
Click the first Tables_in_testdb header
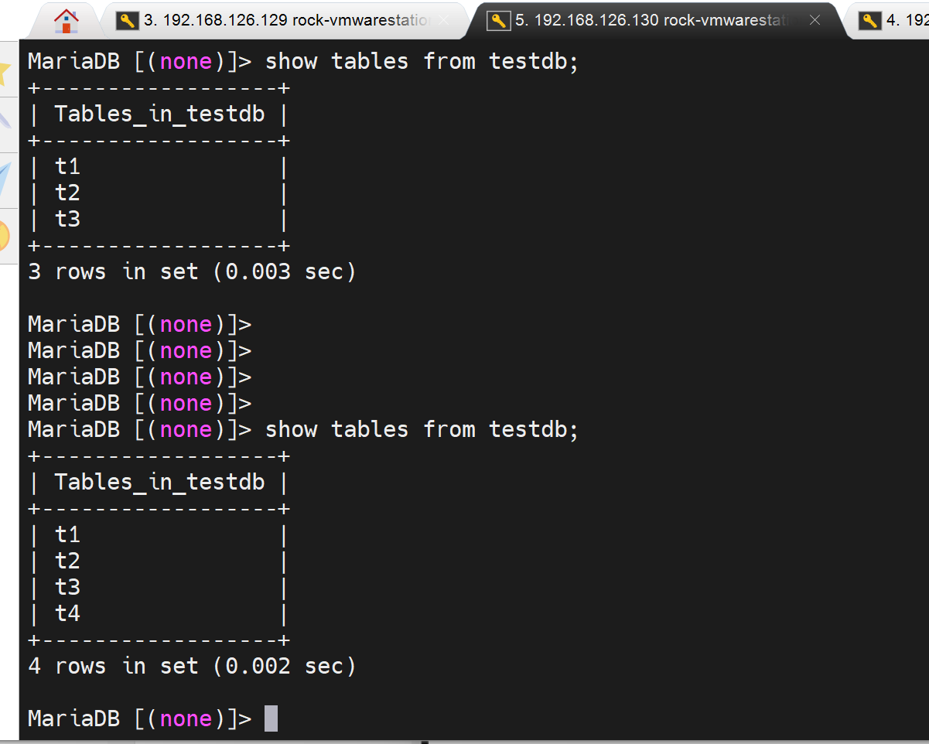coord(159,114)
